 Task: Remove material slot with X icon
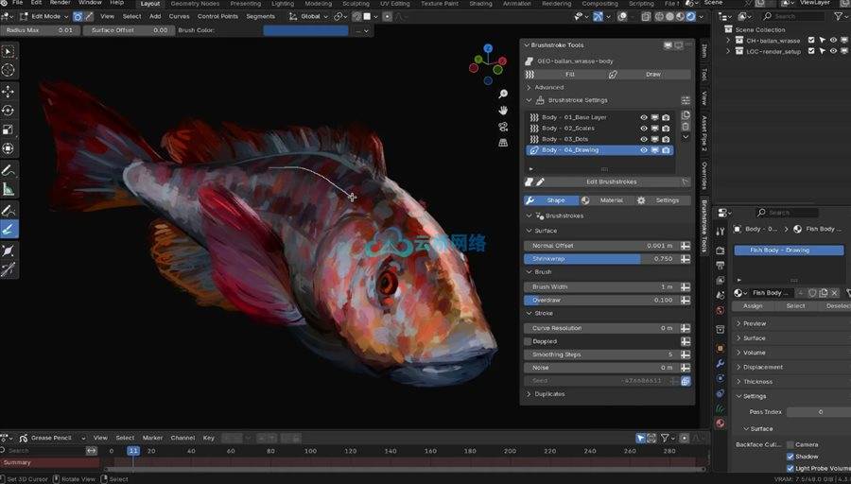click(x=835, y=293)
